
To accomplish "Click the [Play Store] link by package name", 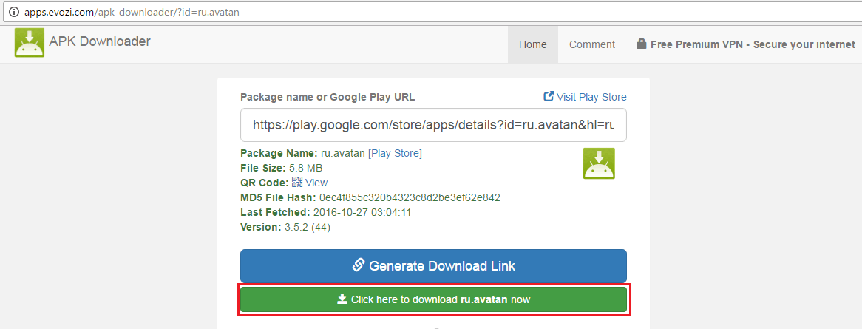I will [x=395, y=153].
